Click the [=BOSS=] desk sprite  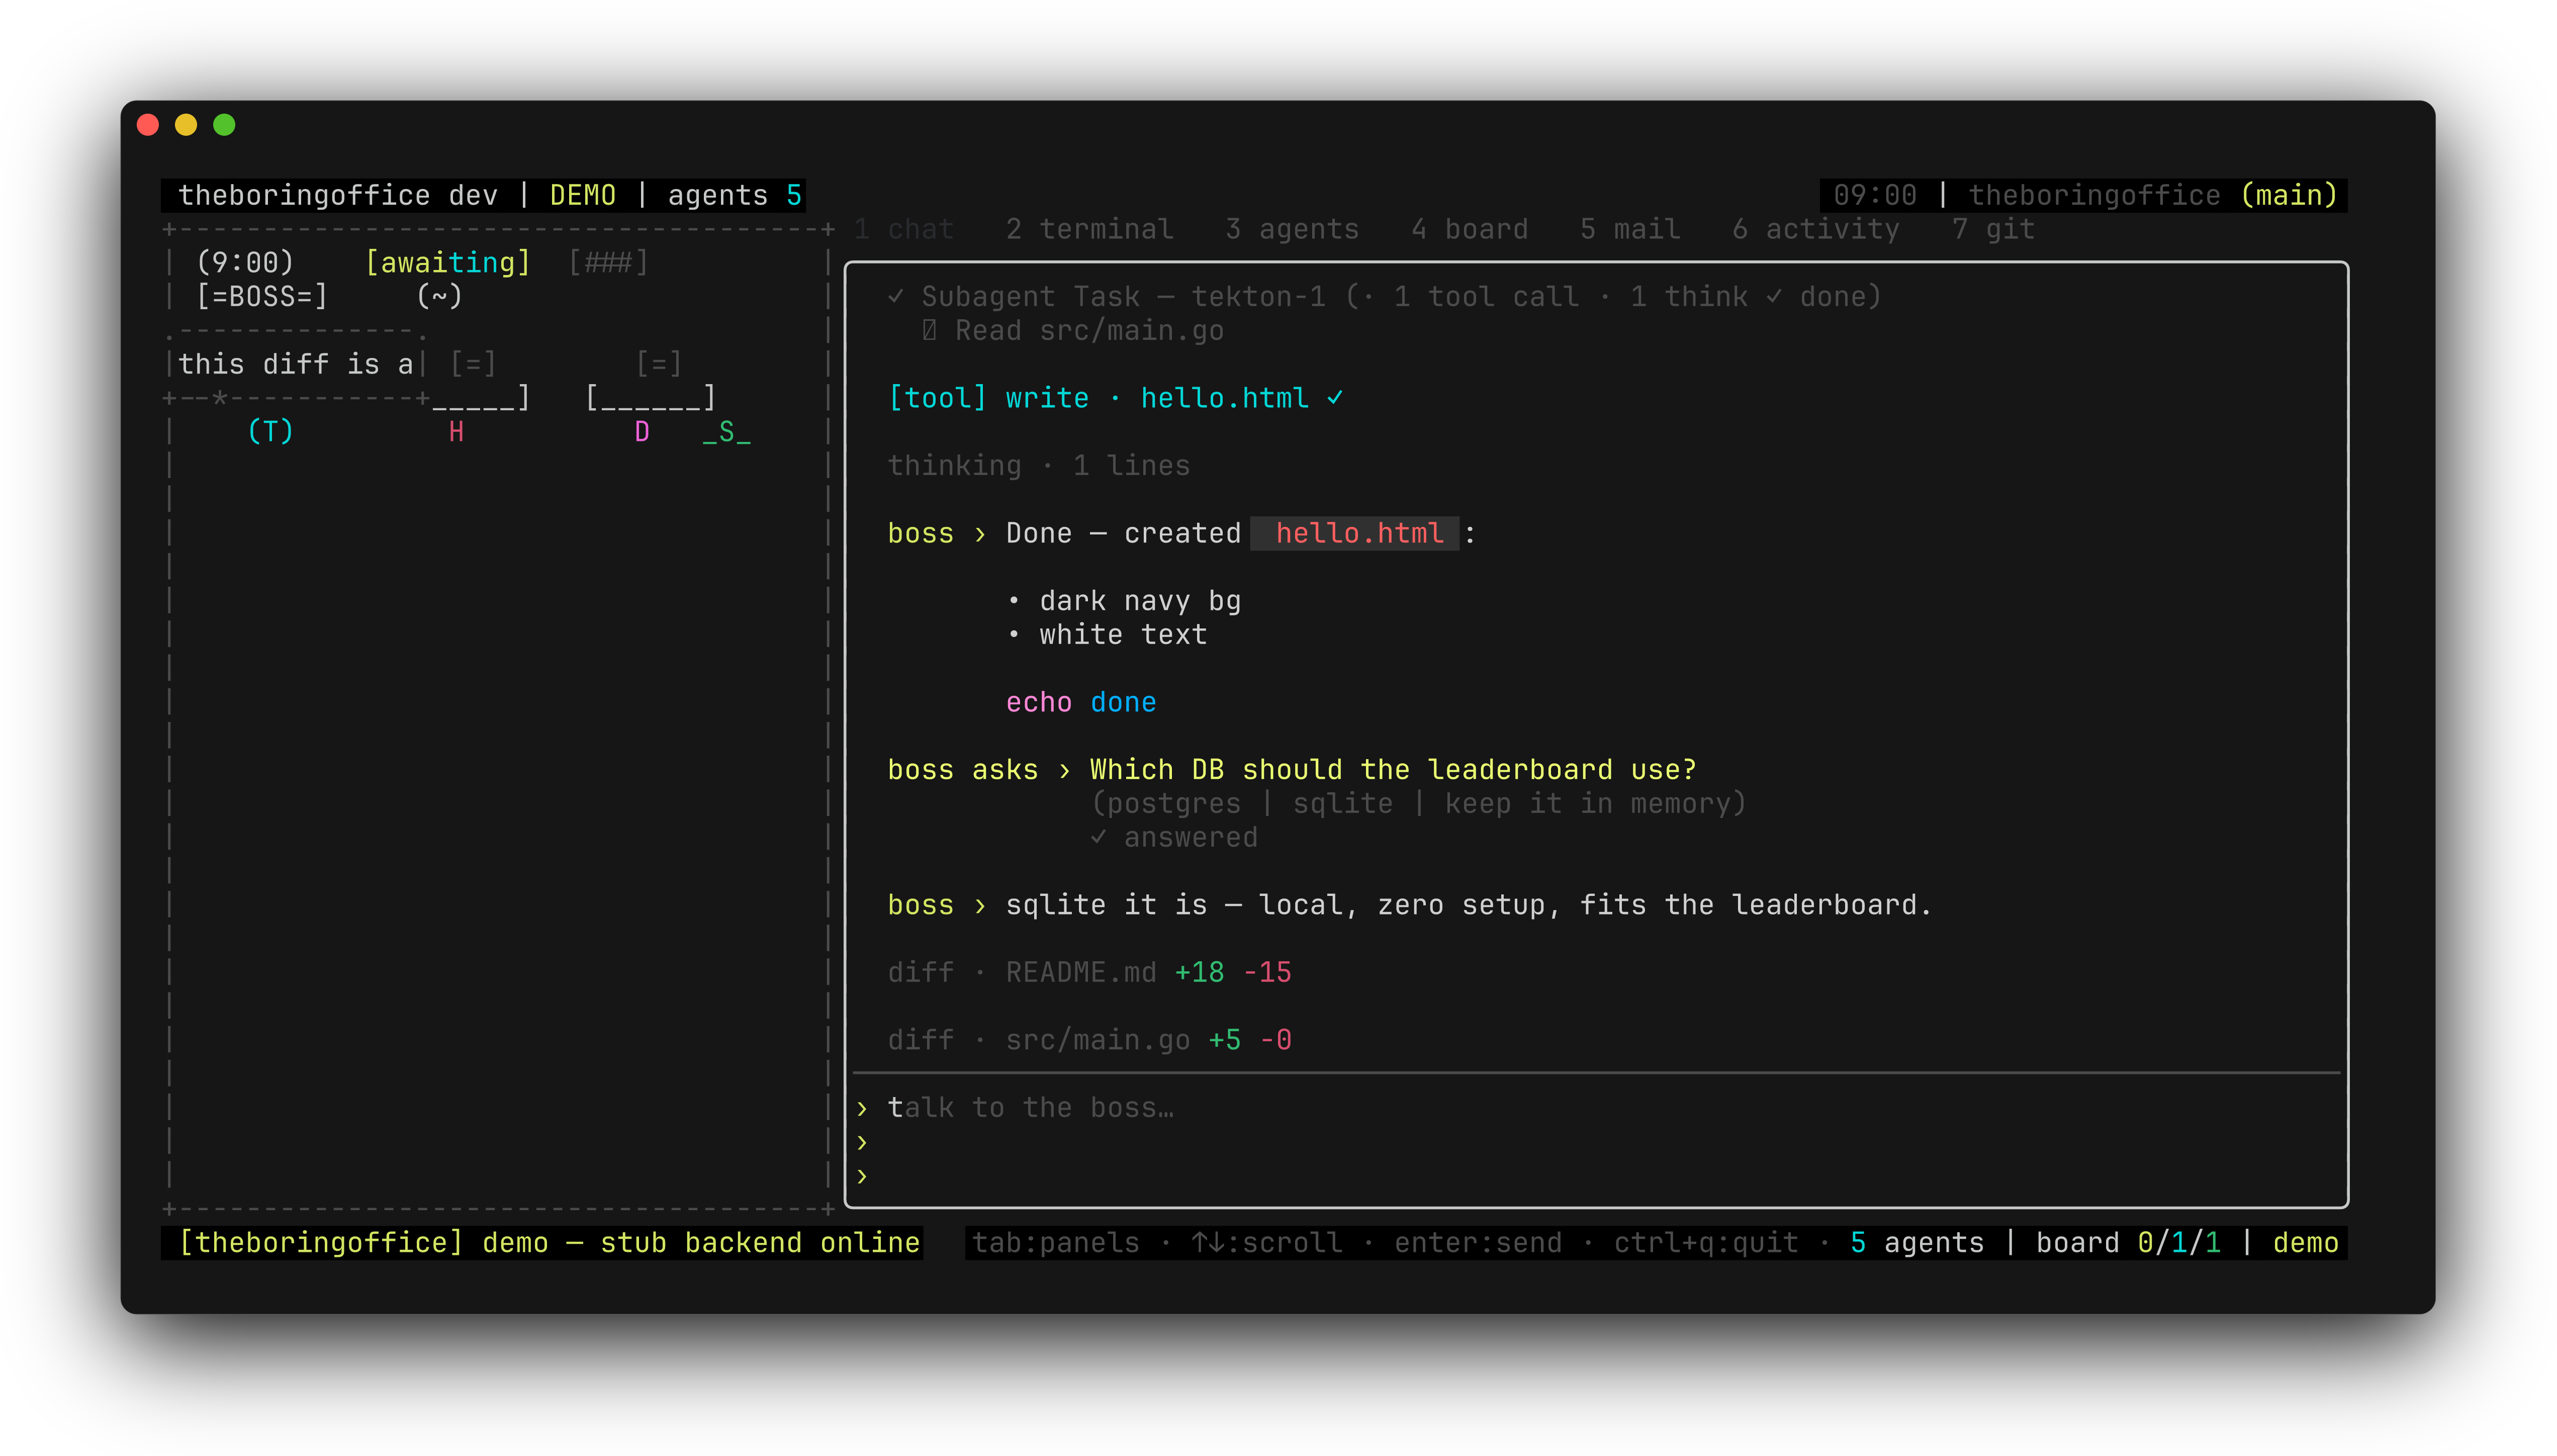(262, 296)
